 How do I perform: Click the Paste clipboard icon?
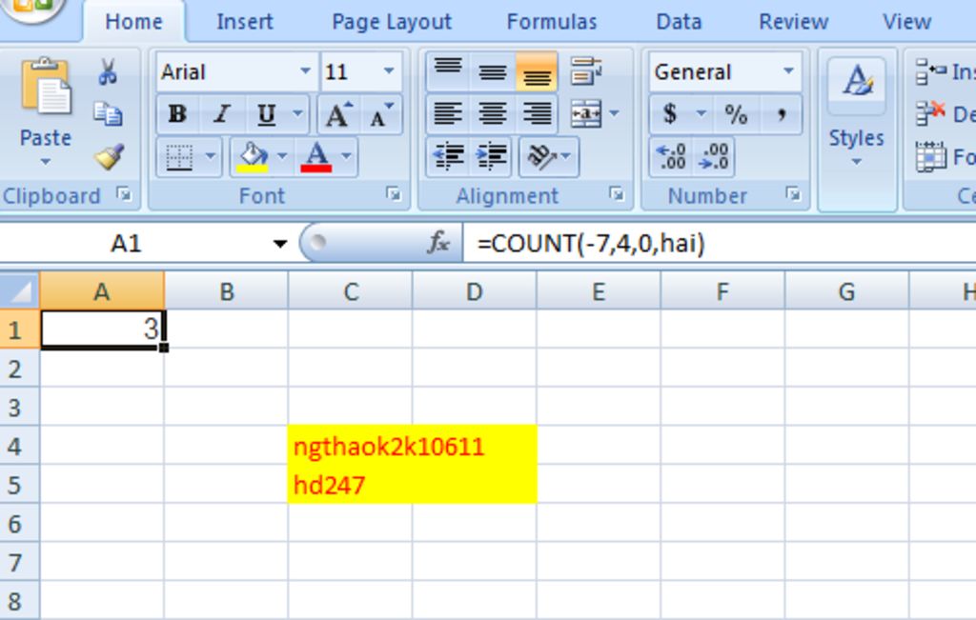coord(46,87)
